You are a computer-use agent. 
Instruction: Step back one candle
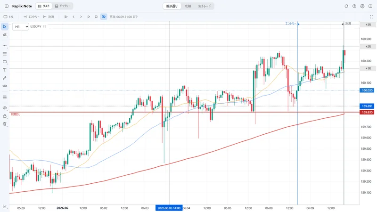(x=74, y=16)
